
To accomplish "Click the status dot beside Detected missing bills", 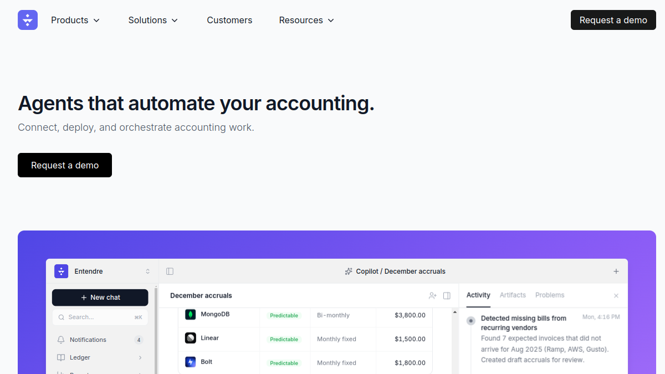I will pyautogui.click(x=471, y=321).
